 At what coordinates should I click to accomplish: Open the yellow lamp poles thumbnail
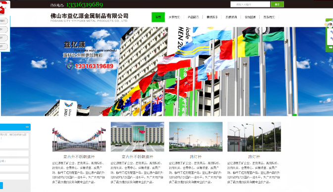tap(254, 137)
